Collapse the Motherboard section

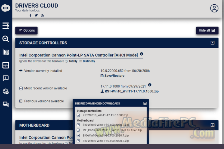pos(212,125)
